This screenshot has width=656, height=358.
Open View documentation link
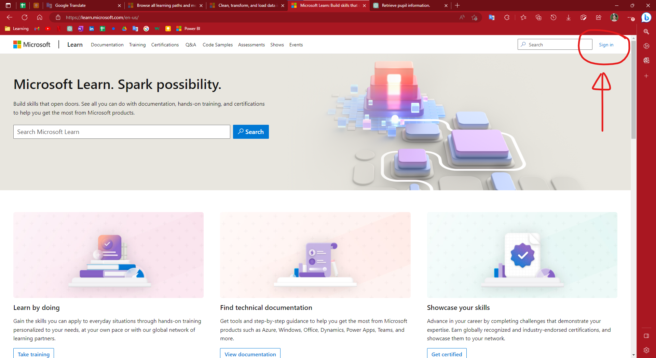pos(250,354)
